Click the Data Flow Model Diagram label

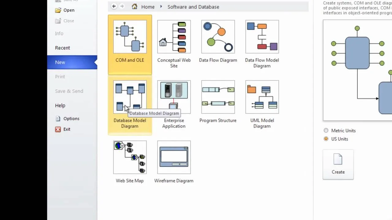click(x=262, y=63)
